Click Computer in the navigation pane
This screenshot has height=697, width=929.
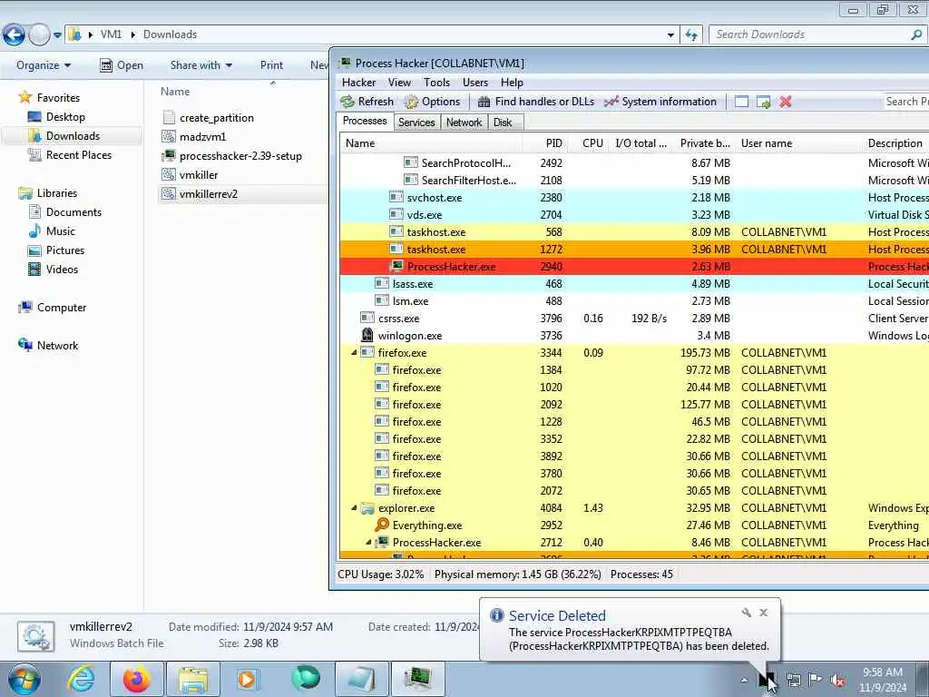click(62, 308)
